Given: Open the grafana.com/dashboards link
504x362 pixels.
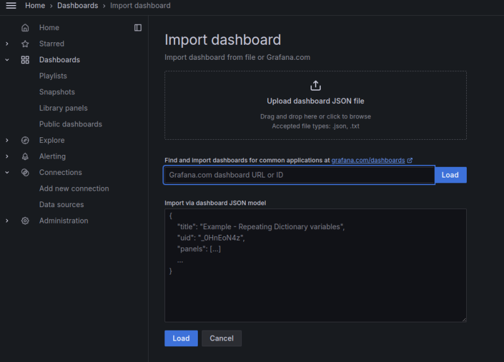Looking at the screenshot, I should (369, 161).
